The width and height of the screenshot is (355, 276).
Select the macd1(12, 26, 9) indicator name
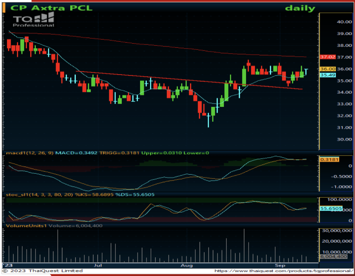click(x=30, y=153)
